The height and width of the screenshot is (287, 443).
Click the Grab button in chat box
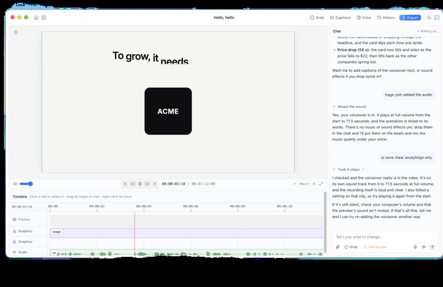(351, 247)
